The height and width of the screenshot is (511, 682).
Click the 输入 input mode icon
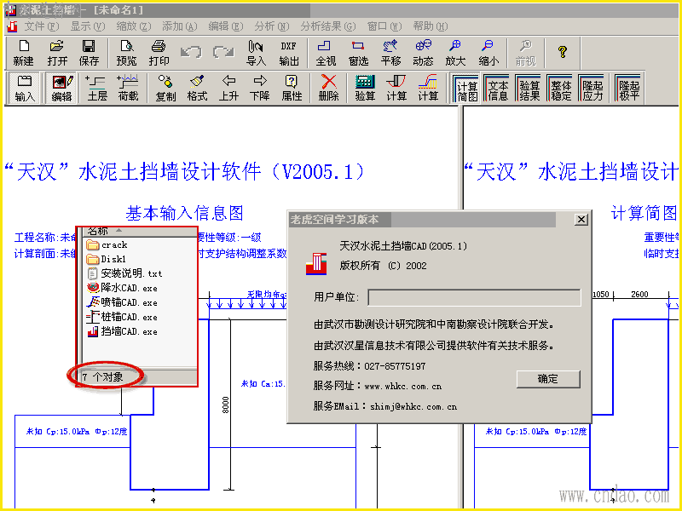click(x=25, y=88)
